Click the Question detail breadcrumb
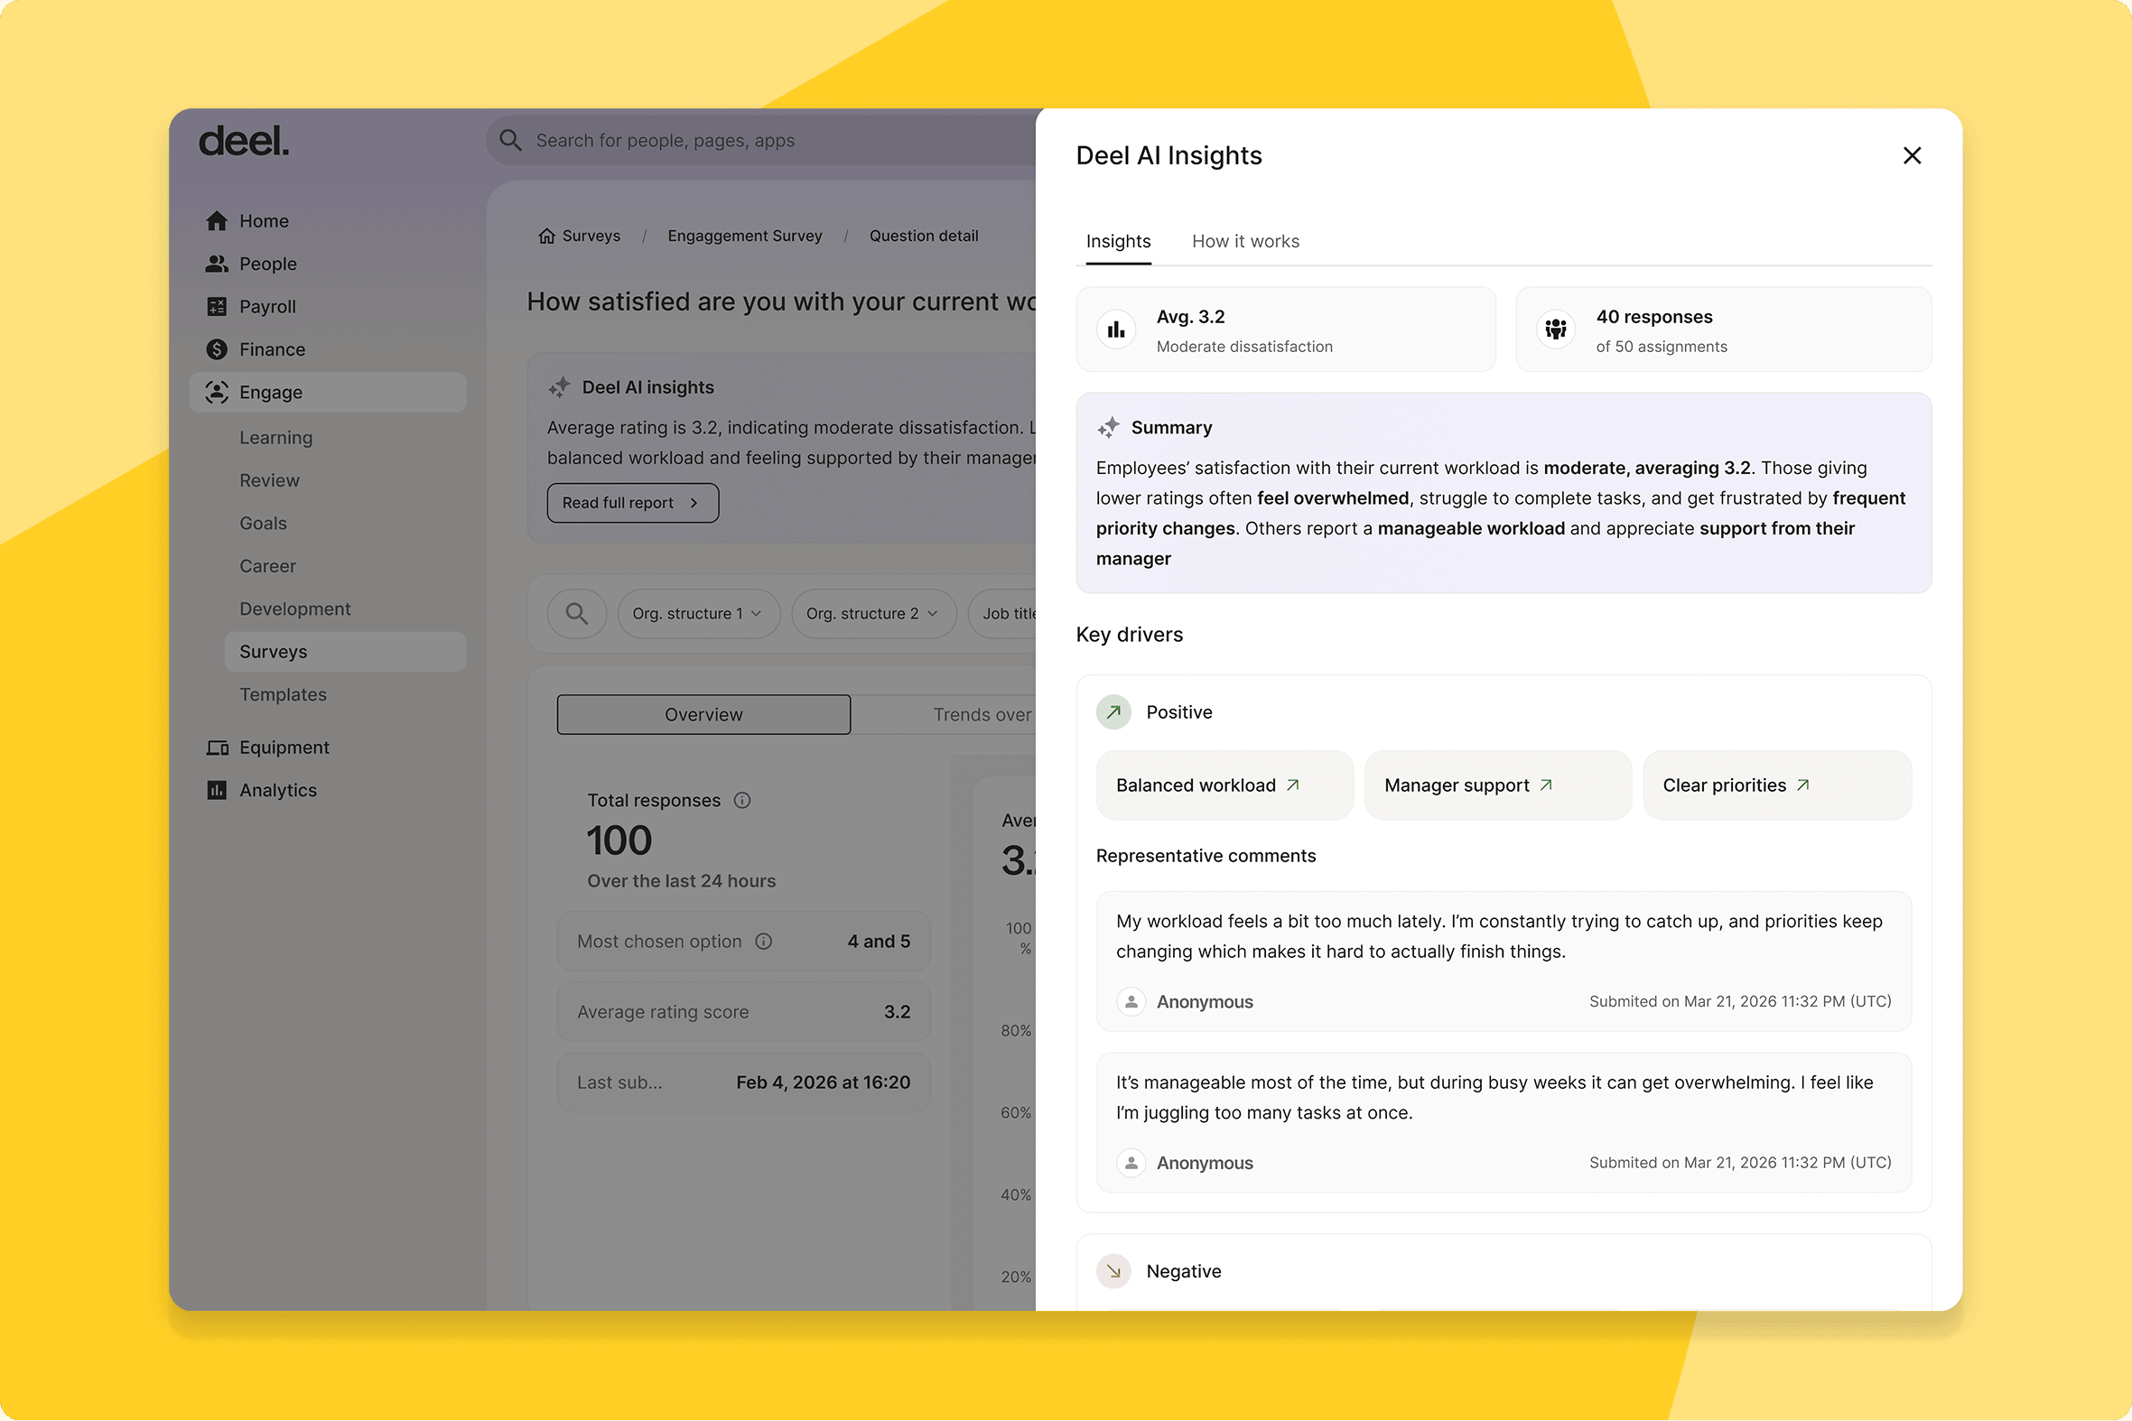The width and height of the screenshot is (2132, 1421). [924, 236]
